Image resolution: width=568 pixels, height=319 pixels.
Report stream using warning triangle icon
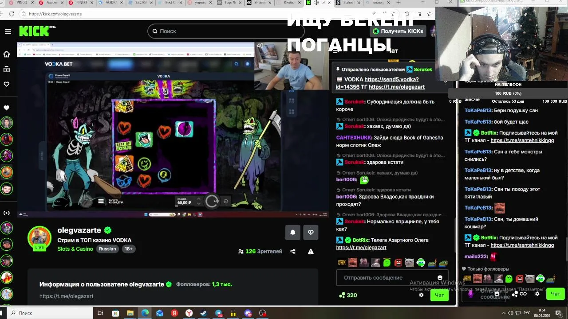311,251
